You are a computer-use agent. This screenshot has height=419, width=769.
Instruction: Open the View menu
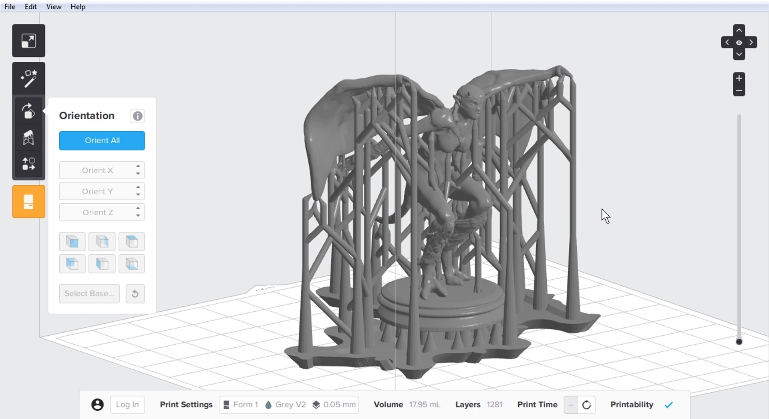point(54,6)
